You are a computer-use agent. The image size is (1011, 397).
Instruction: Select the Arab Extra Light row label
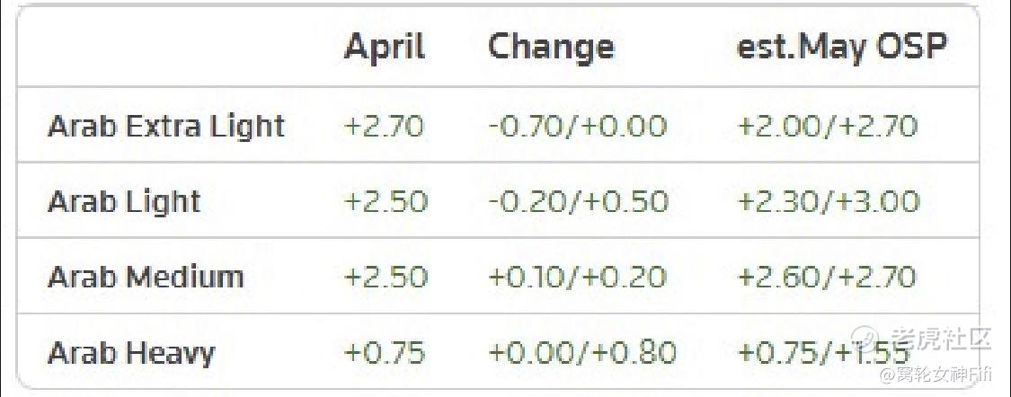[x=166, y=127]
